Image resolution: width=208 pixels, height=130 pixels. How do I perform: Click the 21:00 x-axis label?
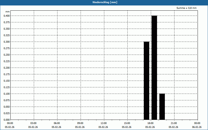(x=174, y=123)
